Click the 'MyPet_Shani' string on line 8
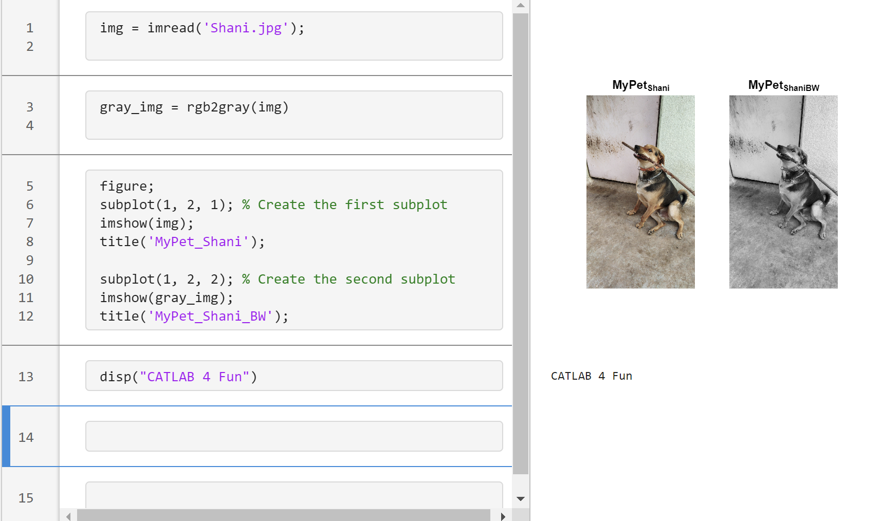882x521 pixels. point(198,242)
